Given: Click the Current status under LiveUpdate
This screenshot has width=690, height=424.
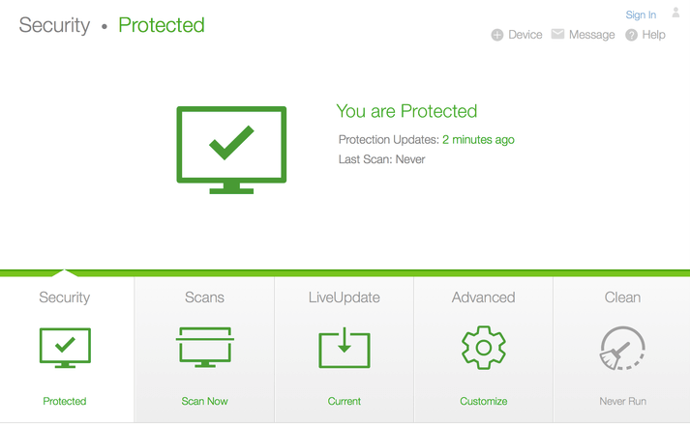Looking at the screenshot, I should pyautogui.click(x=345, y=401).
